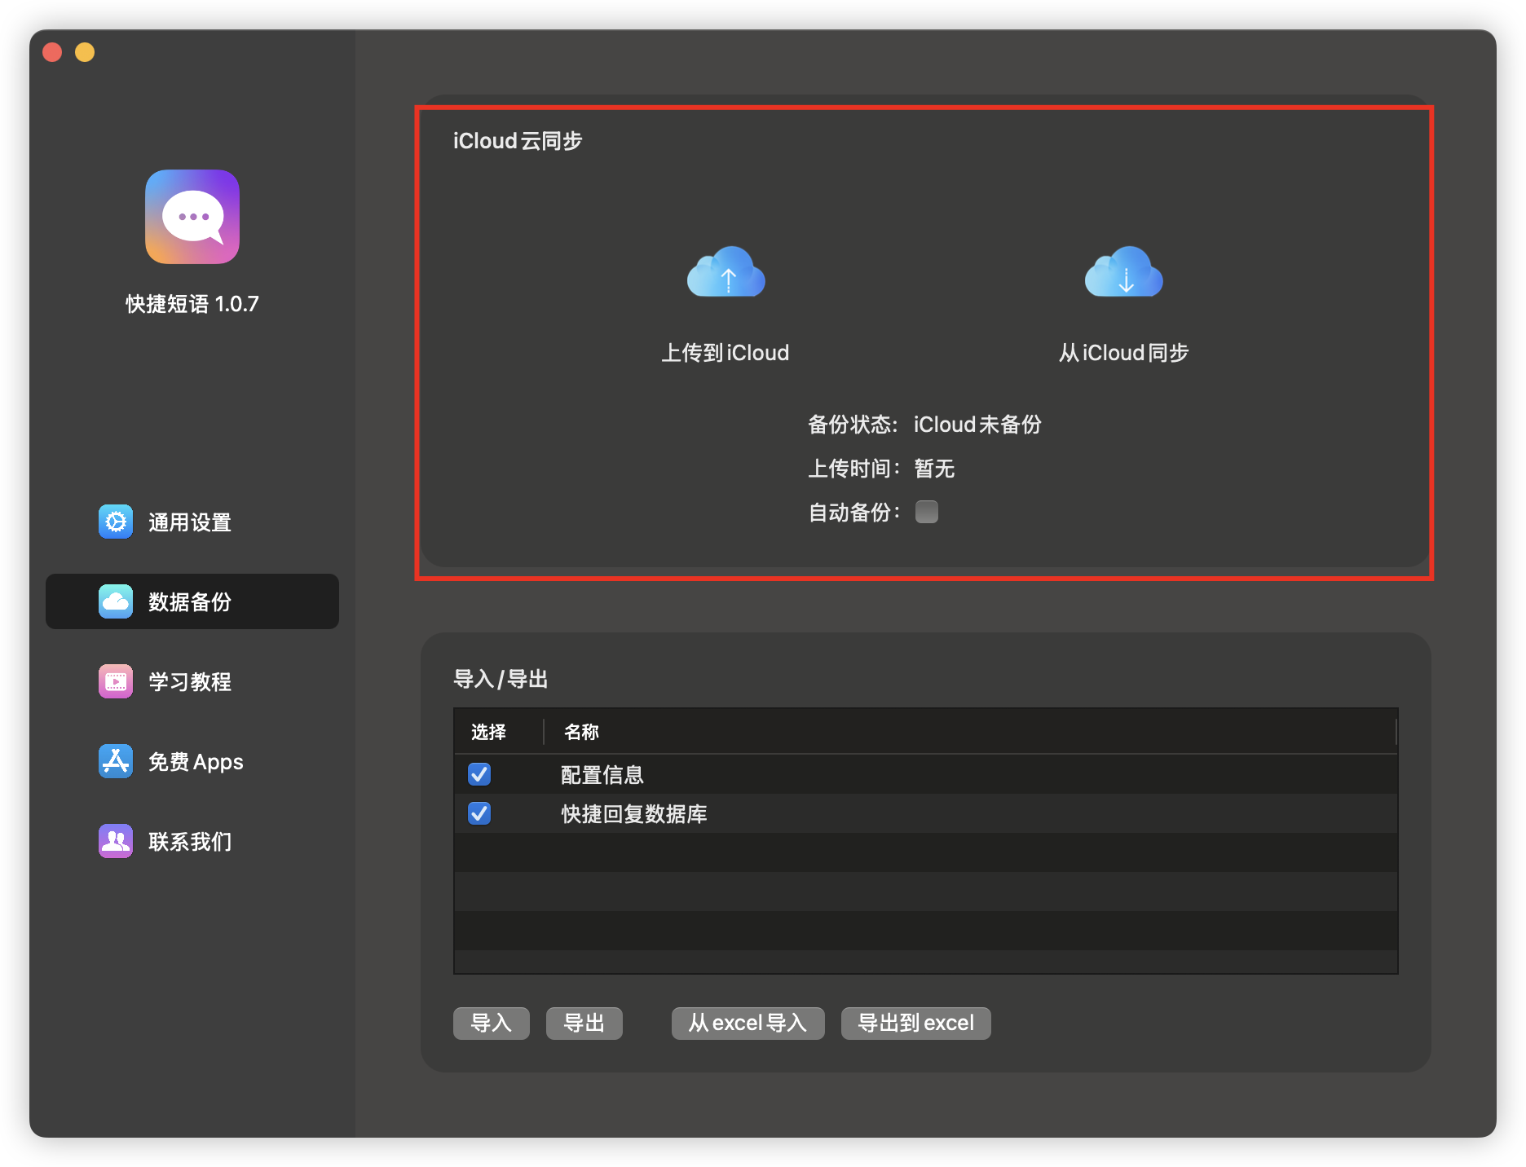
Task: Click the sync from iCloud download icon
Action: 1123,273
